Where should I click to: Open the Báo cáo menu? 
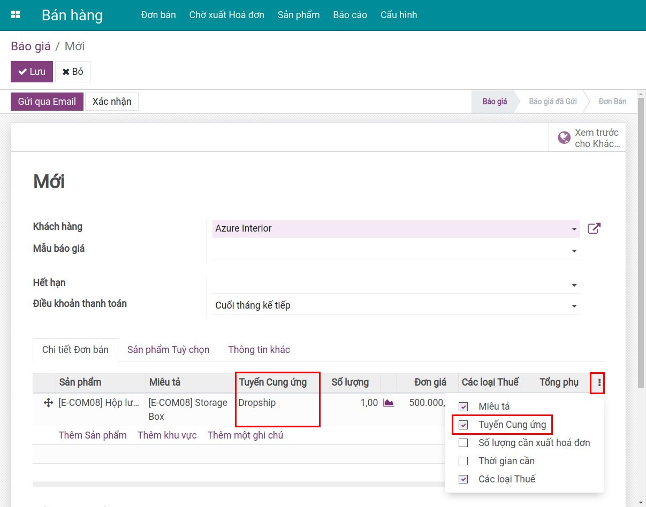[350, 15]
